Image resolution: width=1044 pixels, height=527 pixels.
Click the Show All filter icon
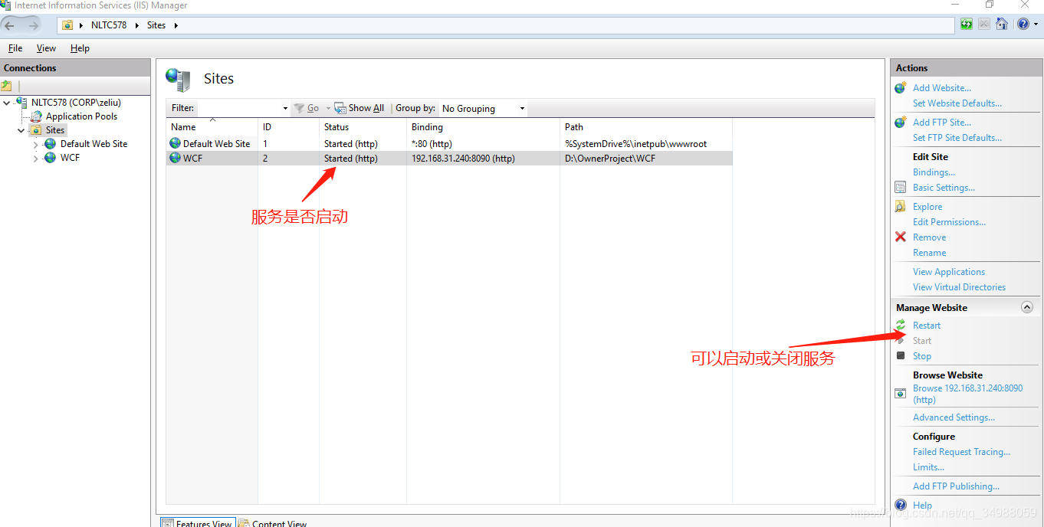coord(340,109)
